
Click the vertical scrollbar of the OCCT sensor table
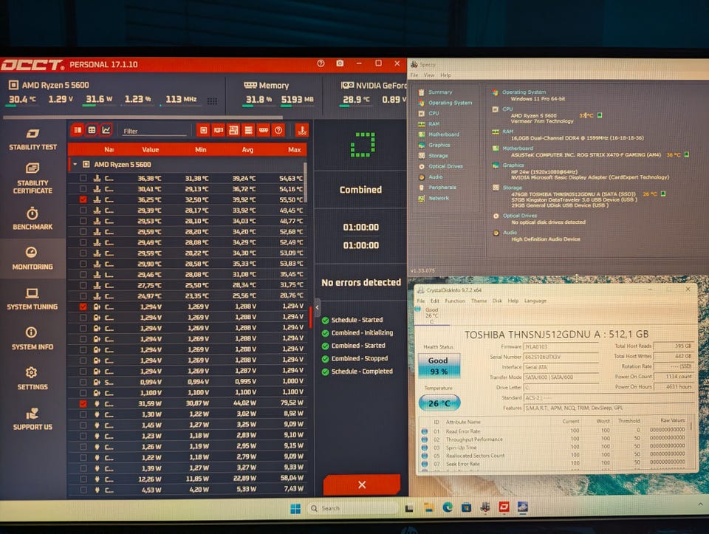(306, 182)
